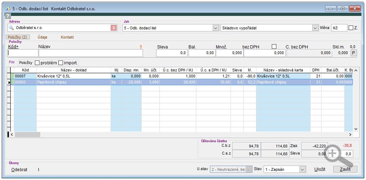Click the P button beside Skl.m.
366x180 pixels.
[x=353, y=53]
